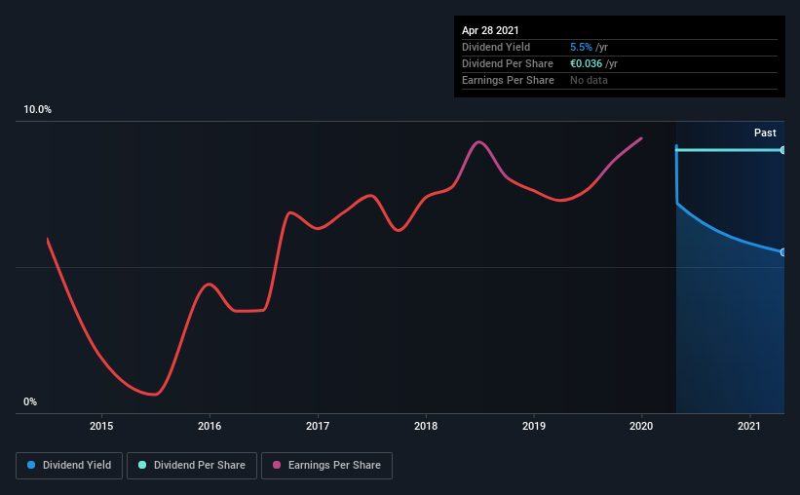This screenshot has width=800, height=495.
Task: Select the 2017 x-axis year label
Action: tap(318, 426)
